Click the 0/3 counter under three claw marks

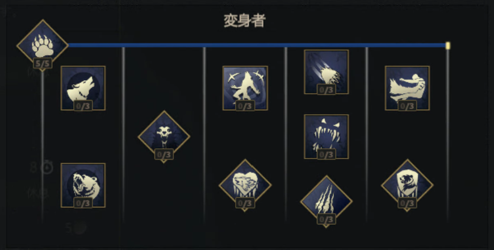[x=326, y=219]
